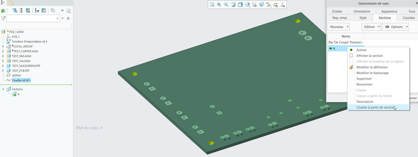The width and height of the screenshot is (418, 157).
Task: Open the Nouveau dropdown button
Action: tap(339, 27)
